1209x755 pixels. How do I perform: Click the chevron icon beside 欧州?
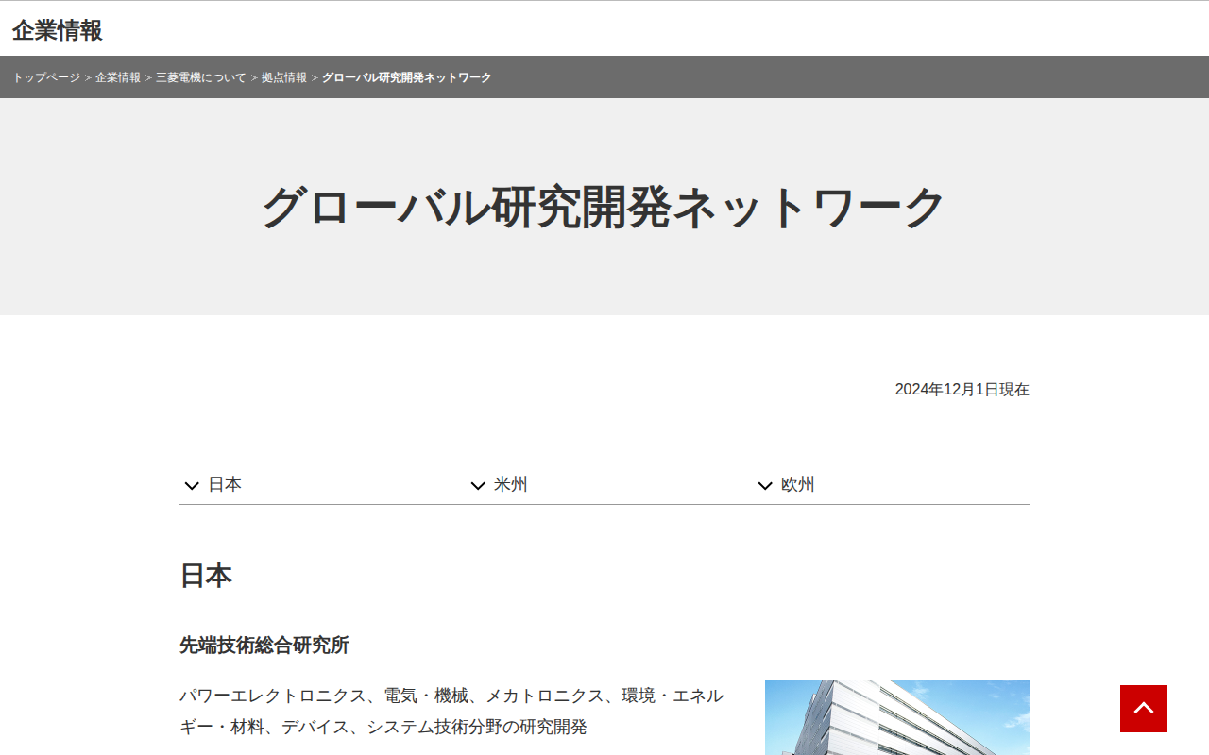tap(765, 485)
